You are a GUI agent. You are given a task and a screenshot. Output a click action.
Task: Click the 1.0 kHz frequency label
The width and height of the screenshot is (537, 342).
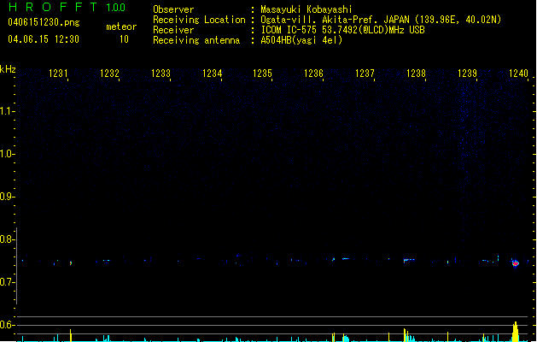(7, 154)
